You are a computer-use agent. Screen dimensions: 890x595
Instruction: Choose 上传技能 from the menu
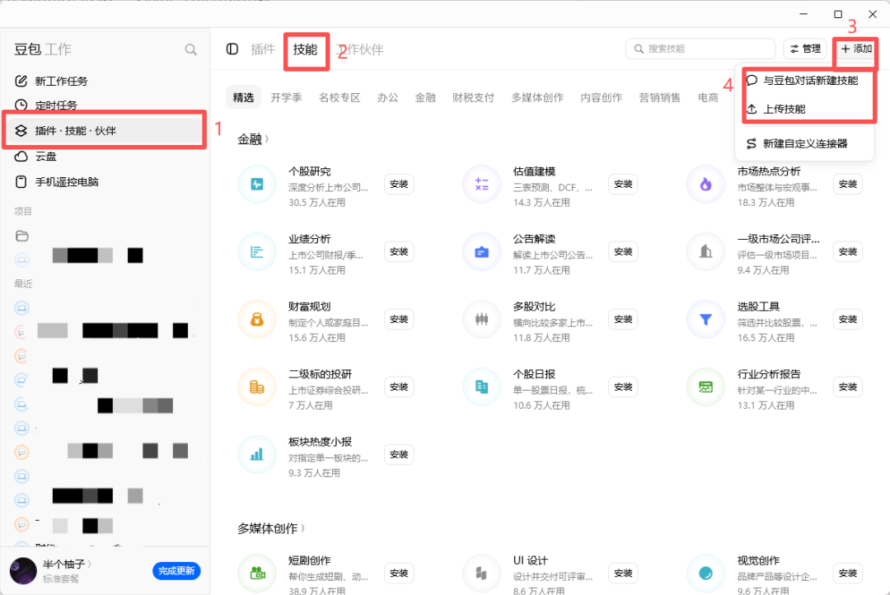coord(804,109)
